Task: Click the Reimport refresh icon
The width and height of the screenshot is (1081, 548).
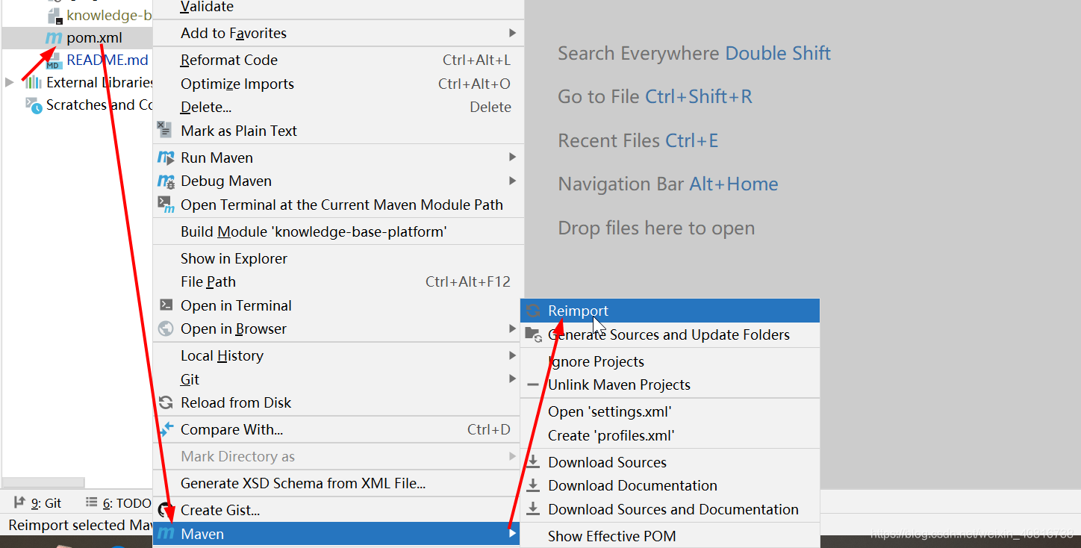Action: pyautogui.click(x=532, y=311)
